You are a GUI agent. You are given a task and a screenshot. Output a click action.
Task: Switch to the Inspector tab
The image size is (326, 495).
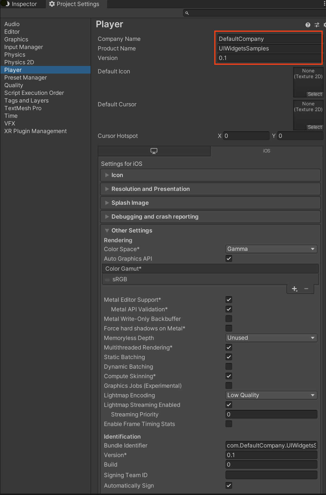(20, 4)
